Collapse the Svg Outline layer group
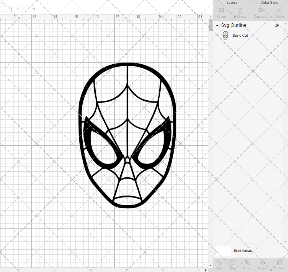Screen dimensions: 288x272 217,25
